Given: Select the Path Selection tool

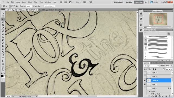Looking at the screenshot, I should click(3, 61).
